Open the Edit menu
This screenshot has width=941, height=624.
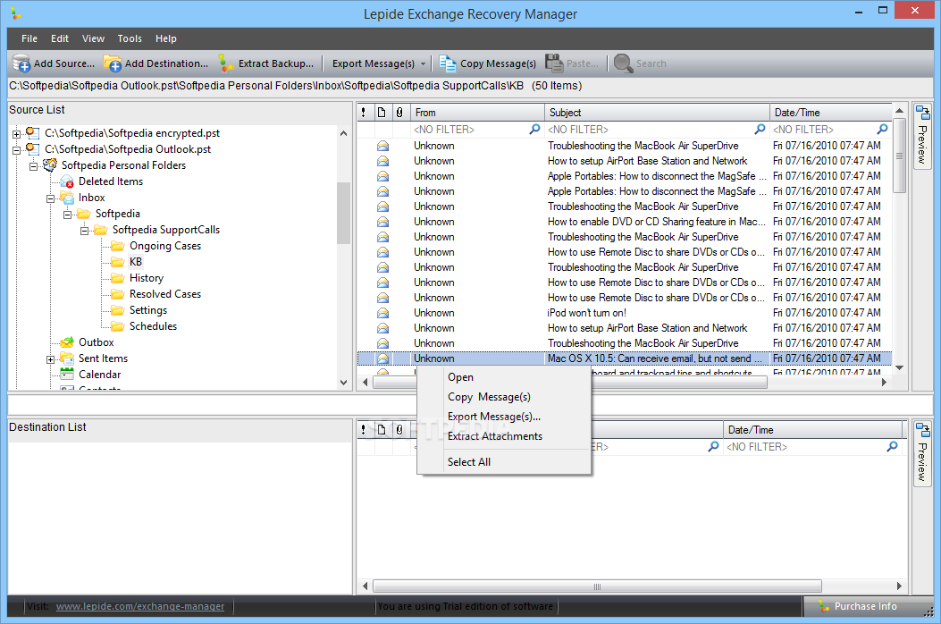(x=59, y=38)
